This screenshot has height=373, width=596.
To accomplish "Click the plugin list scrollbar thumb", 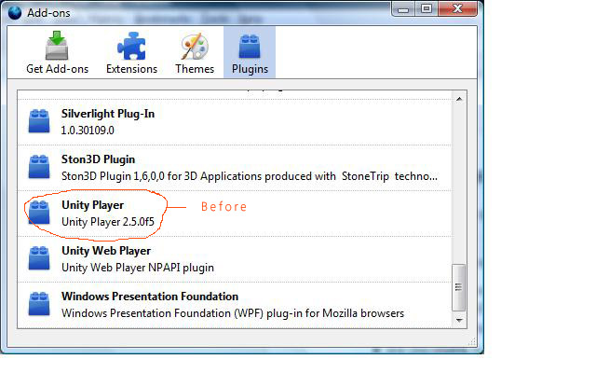I will (459, 287).
